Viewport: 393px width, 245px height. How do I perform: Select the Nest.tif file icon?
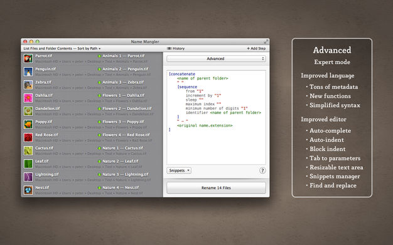28,190
